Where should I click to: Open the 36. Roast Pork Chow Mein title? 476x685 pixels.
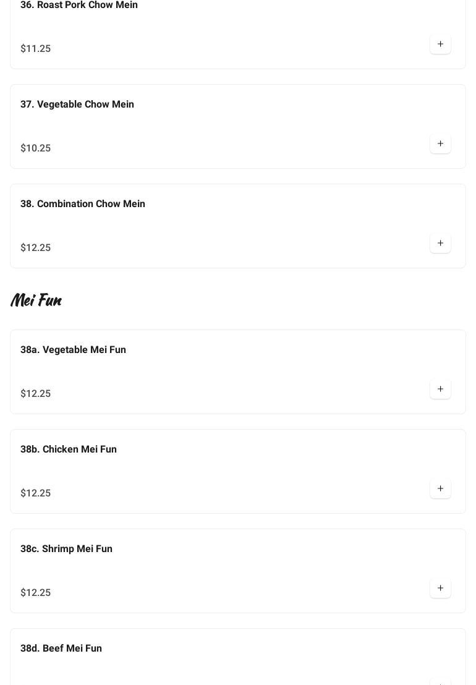pyautogui.click(x=79, y=5)
